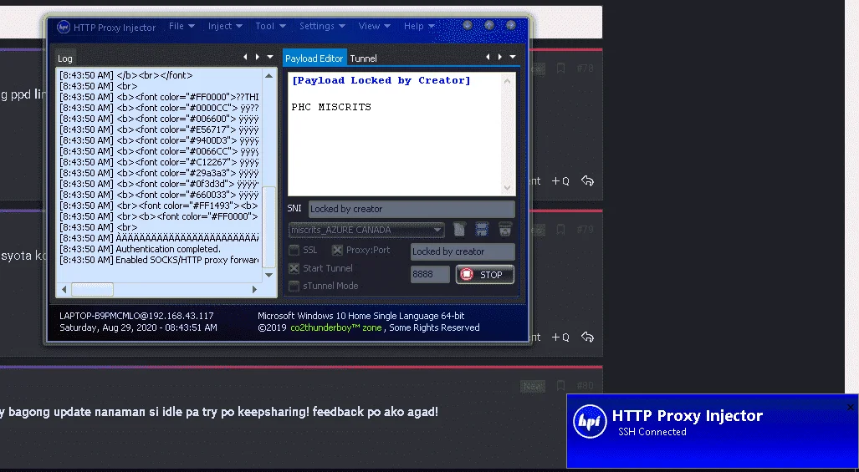This screenshot has width=859, height=472.
Task: Click the bpi icon in the SSH Connected notification
Action: pos(590,422)
